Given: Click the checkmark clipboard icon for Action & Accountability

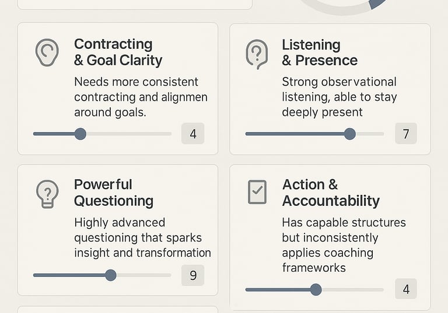Looking at the screenshot, I should coord(257,192).
